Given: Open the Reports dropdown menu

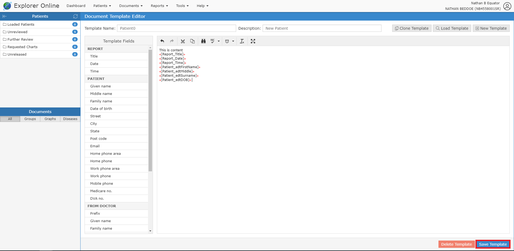Looking at the screenshot, I should coord(159,6).
